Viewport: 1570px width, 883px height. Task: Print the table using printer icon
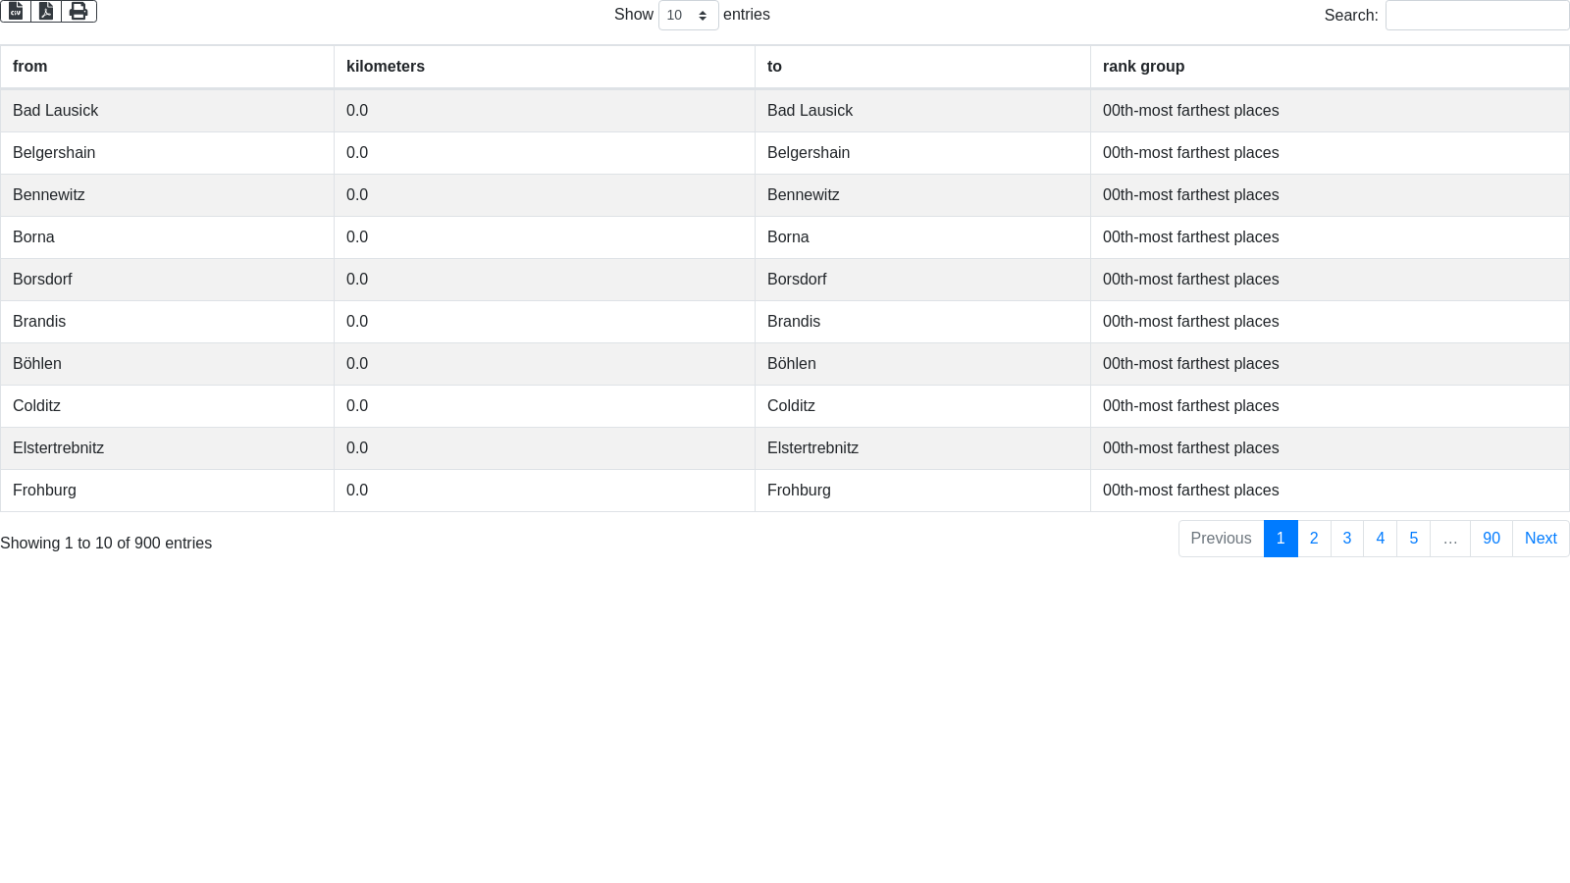click(x=78, y=11)
